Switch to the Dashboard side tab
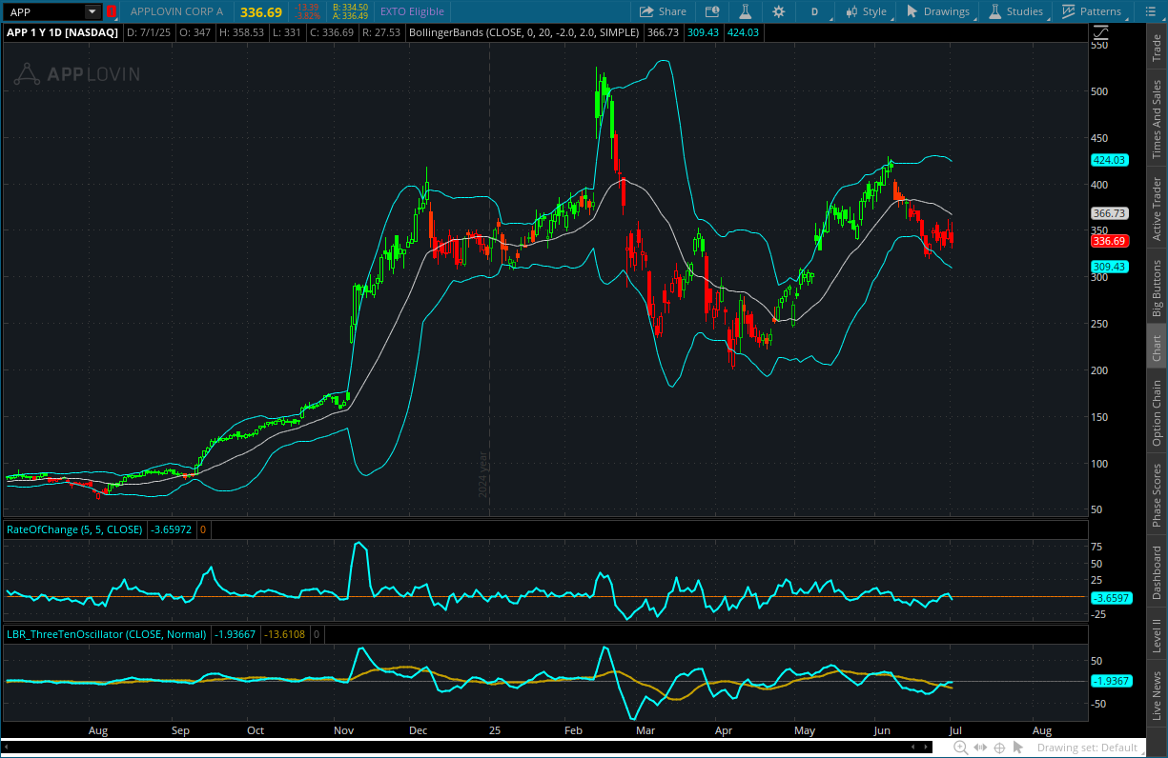The image size is (1168, 758). [1157, 573]
